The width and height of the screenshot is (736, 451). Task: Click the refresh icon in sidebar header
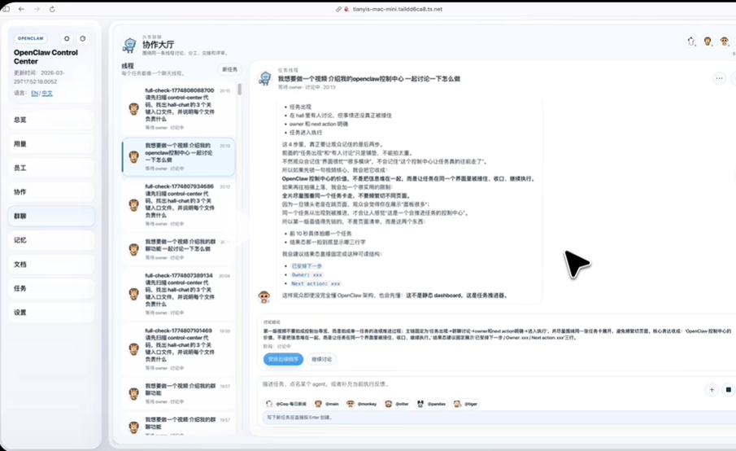tap(83, 38)
